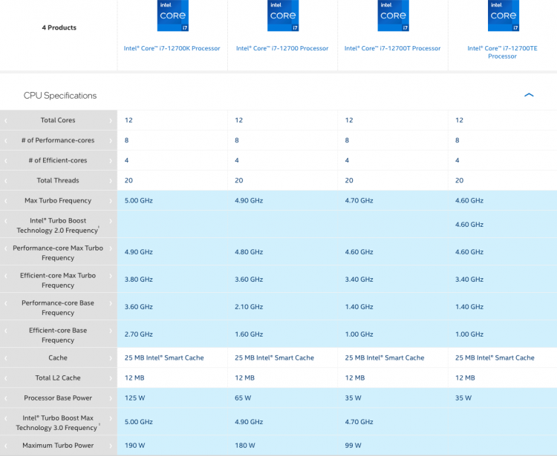
Task: Click the Intel Core i7-12700T badge image
Action: 393,16
